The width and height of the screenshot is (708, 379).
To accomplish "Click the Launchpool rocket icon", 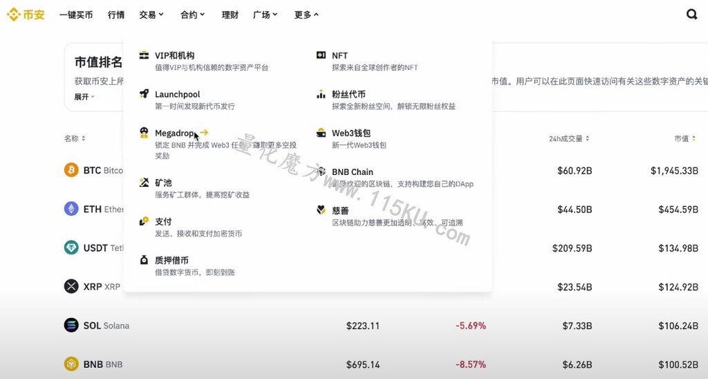I will click(144, 94).
